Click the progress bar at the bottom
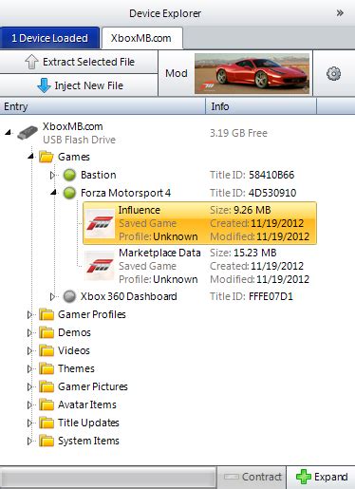 pos(108,478)
